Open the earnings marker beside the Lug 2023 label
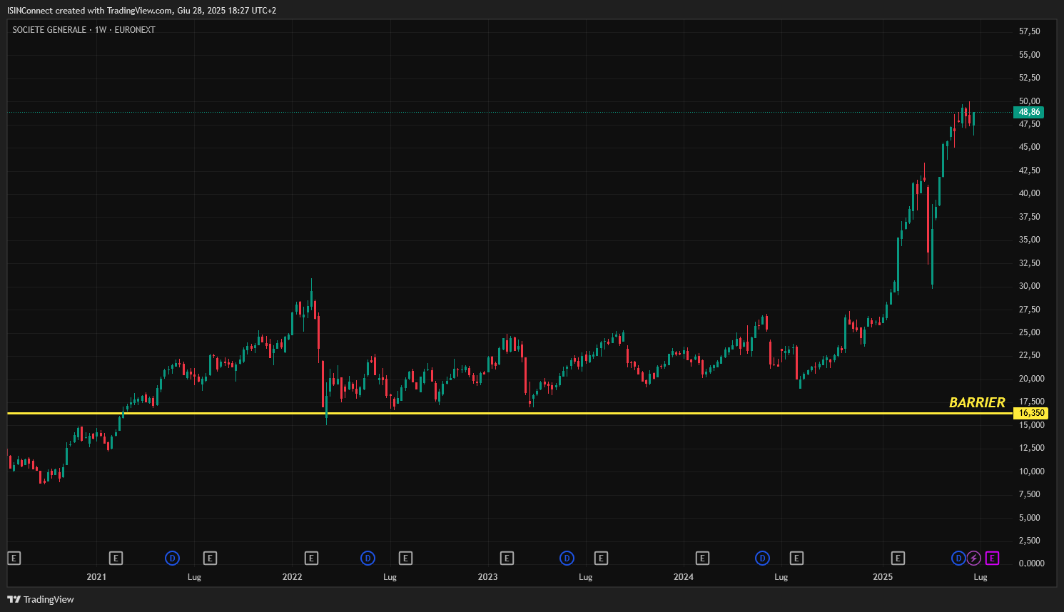1064x612 pixels. pos(601,559)
